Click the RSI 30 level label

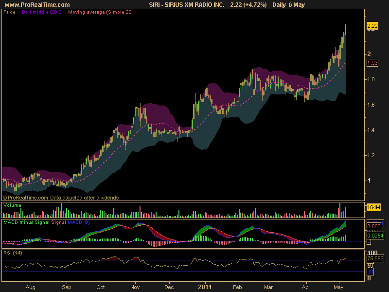[x=370, y=272]
